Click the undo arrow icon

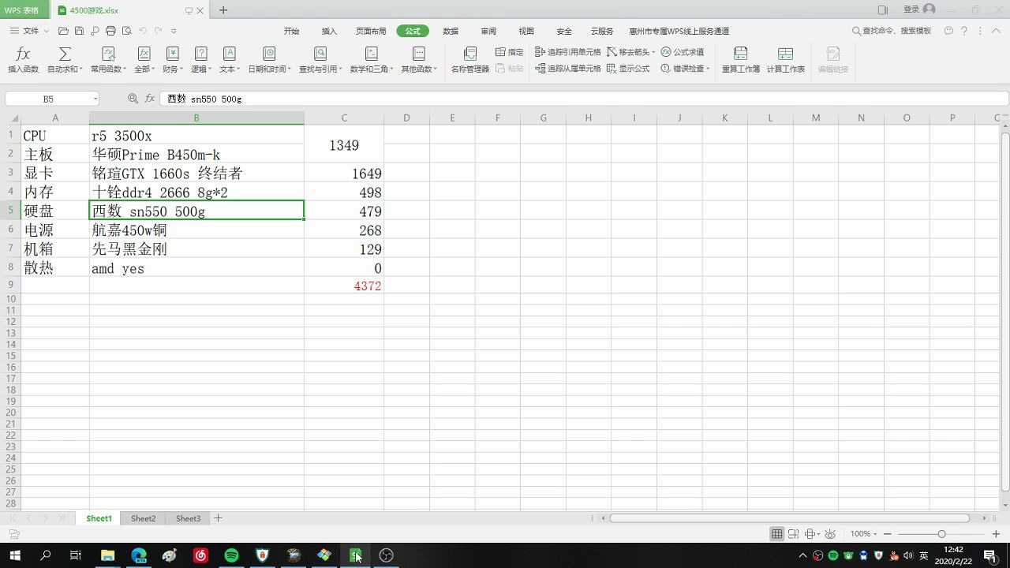pos(143,31)
